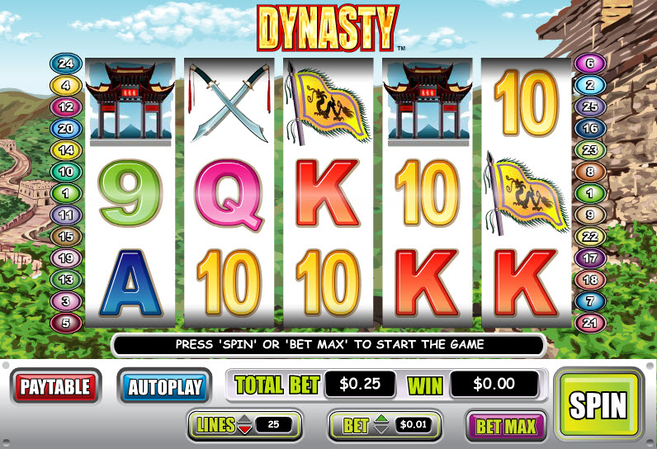Click the lines value field showing 25
The height and width of the screenshot is (449, 657).
[273, 425]
